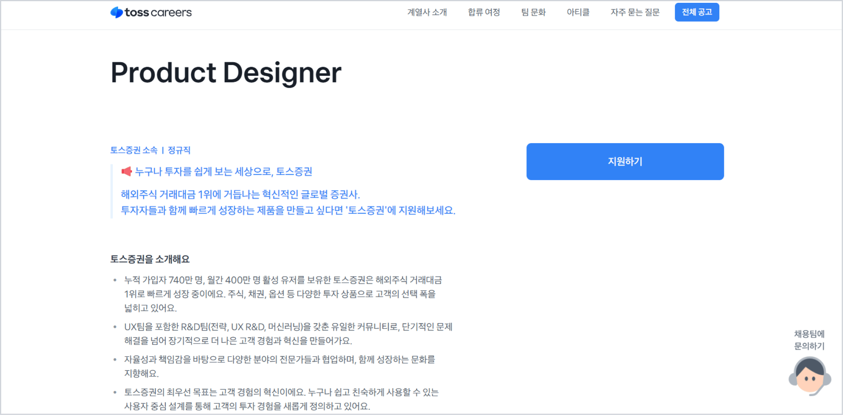Screen dimensions: 843x415
Task: Click the 누구나 투자를 쉽게 보는 세상으로 headline link
Action: point(224,171)
